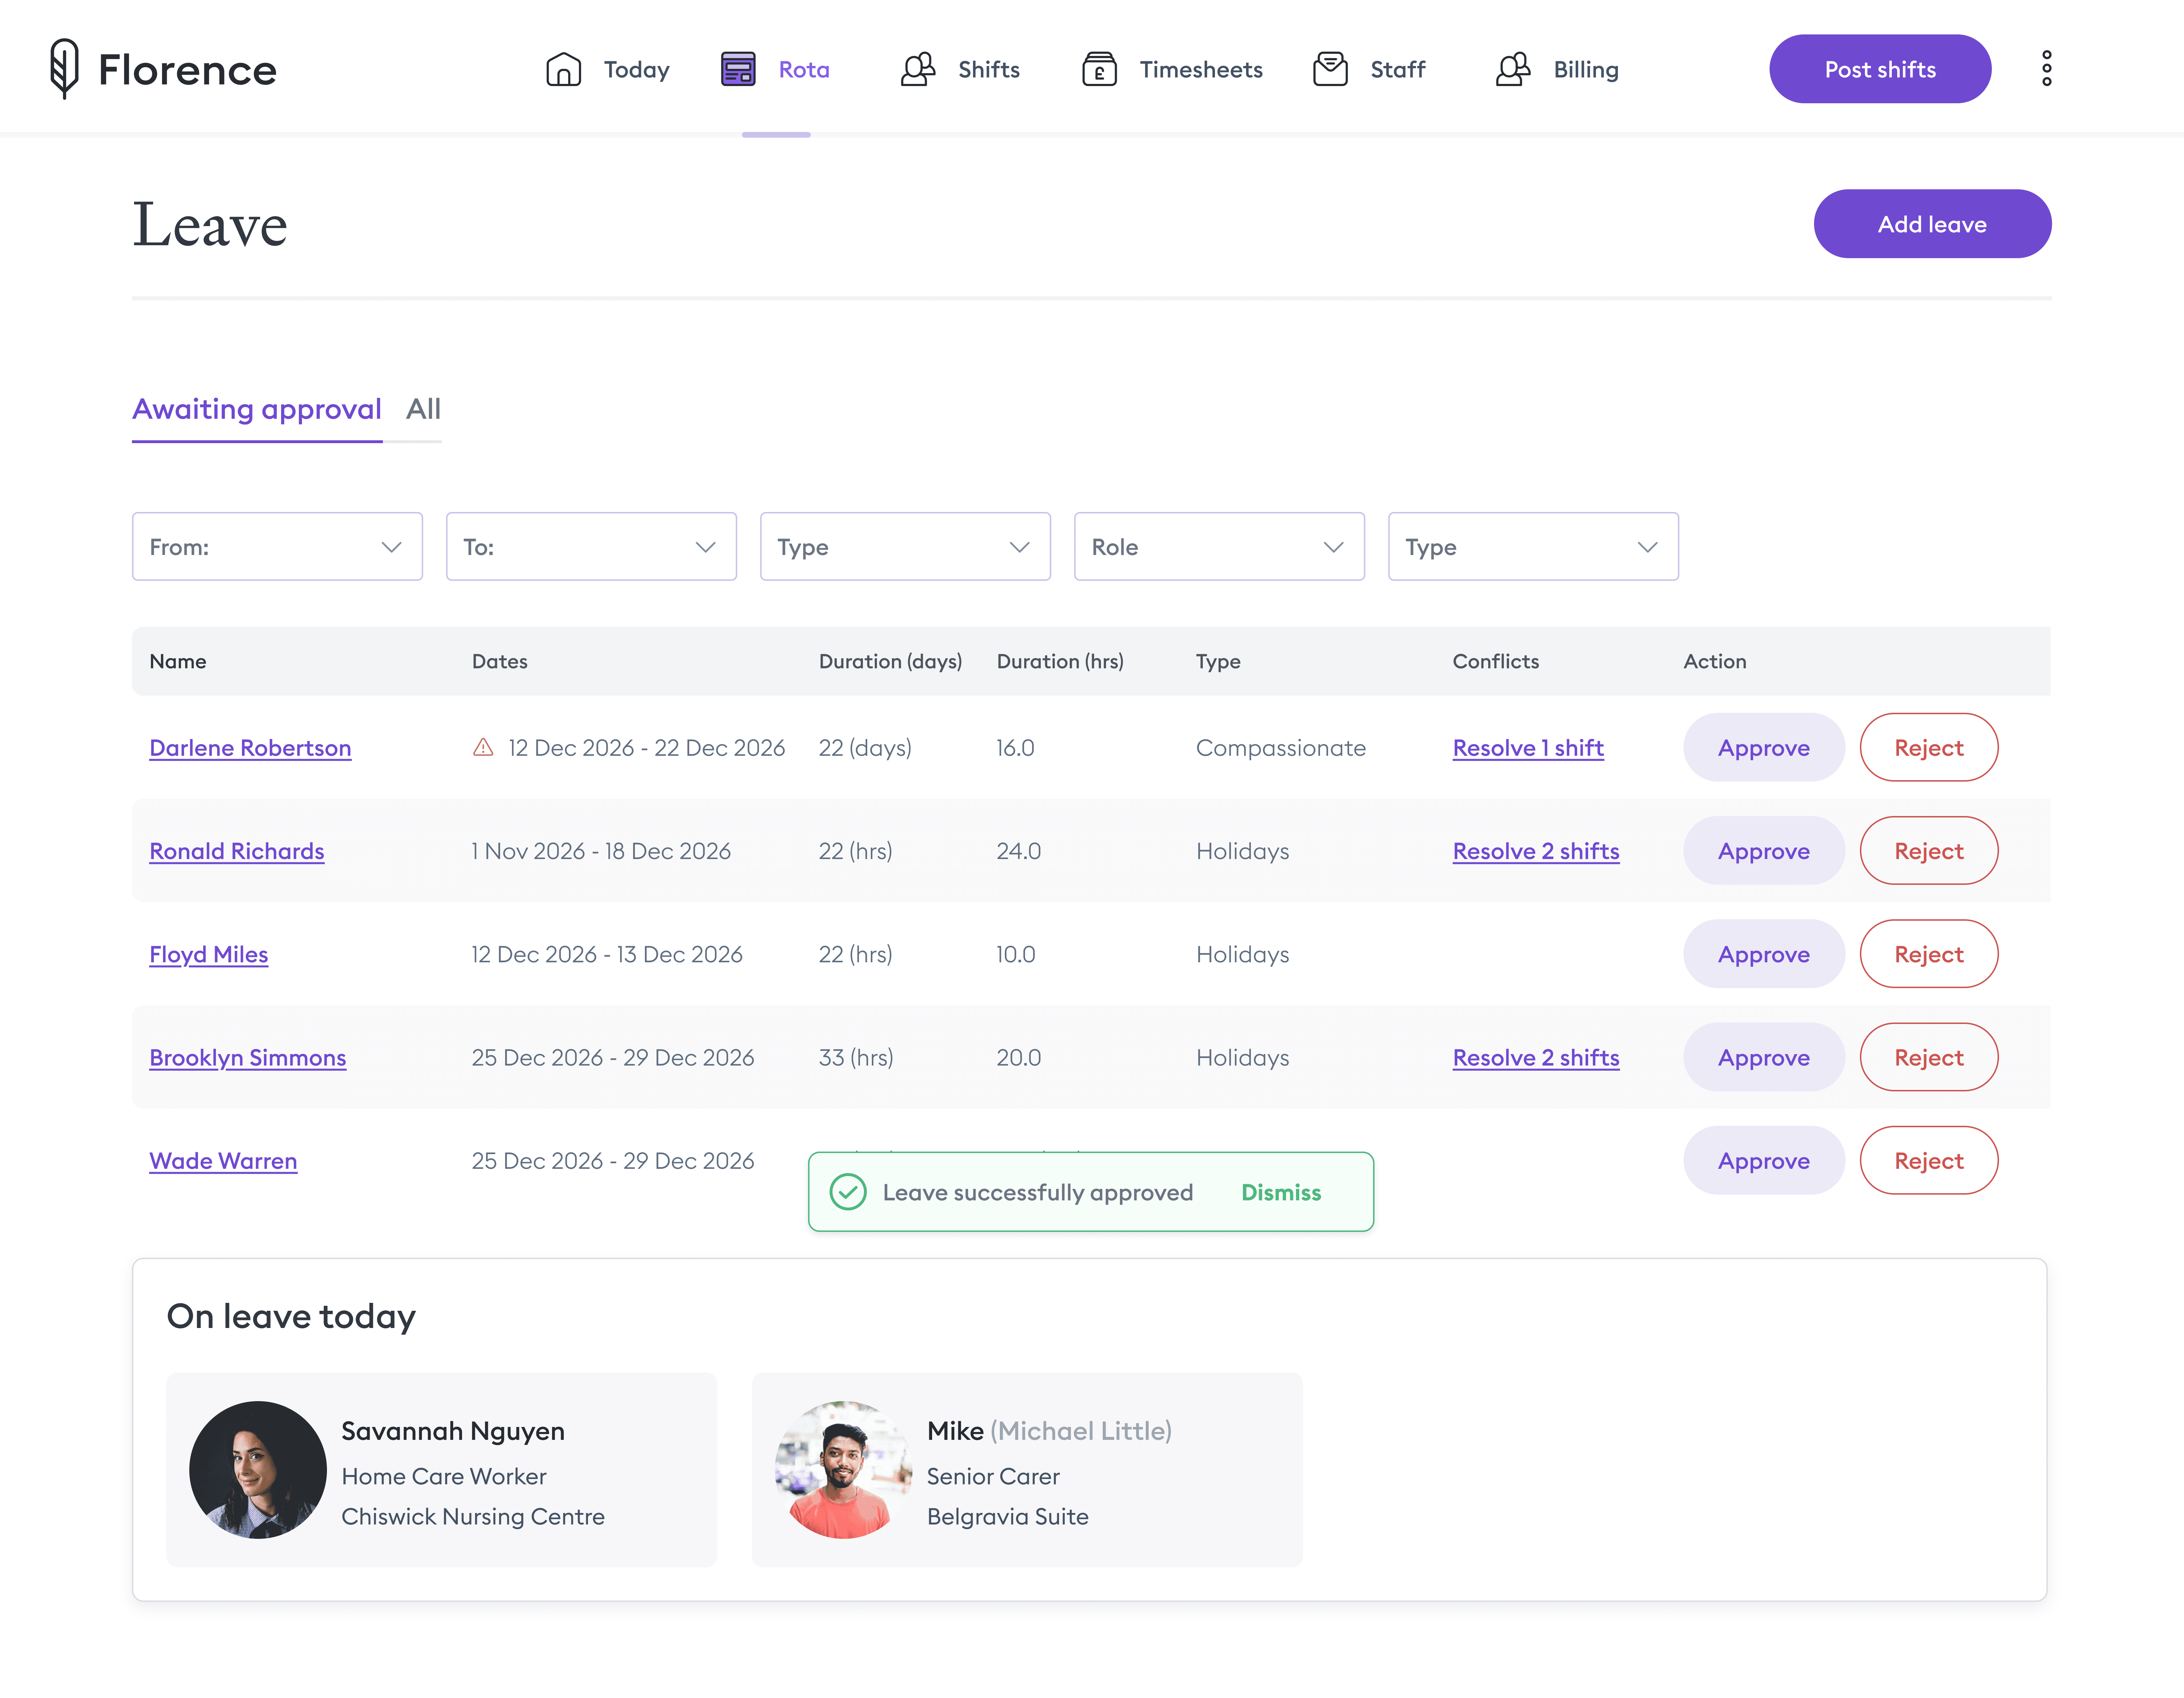Click the Dates column header
Image resolution: width=2184 pixels, height=1698 pixels.
click(x=500, y=661)
